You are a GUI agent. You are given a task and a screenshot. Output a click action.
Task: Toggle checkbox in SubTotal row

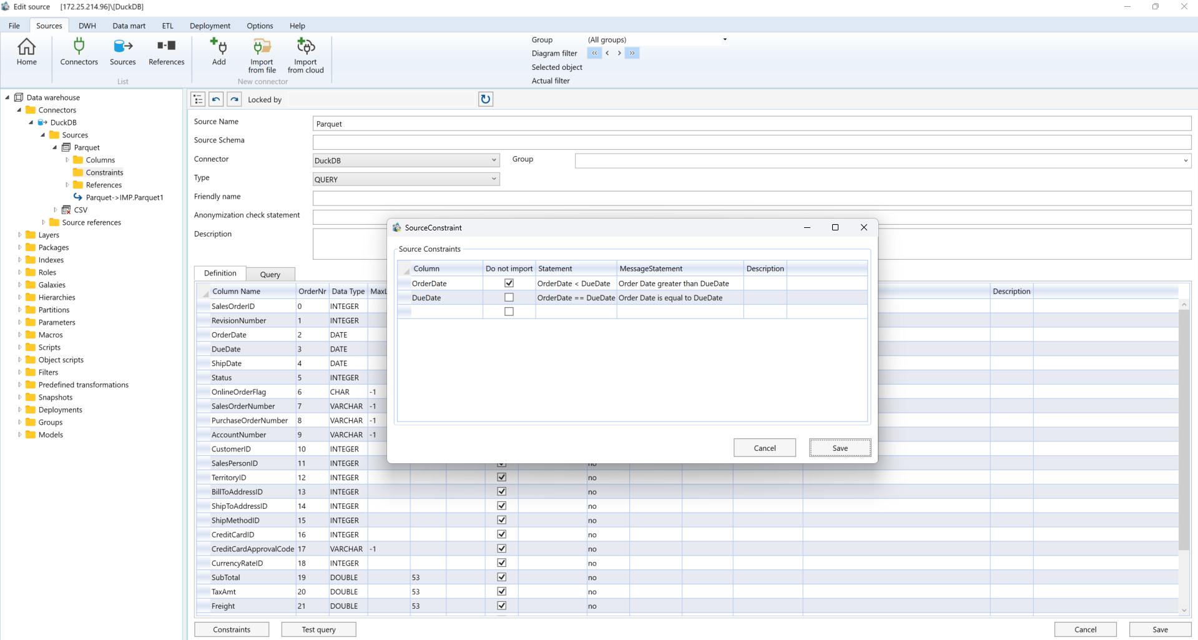(x=501, y=578)
